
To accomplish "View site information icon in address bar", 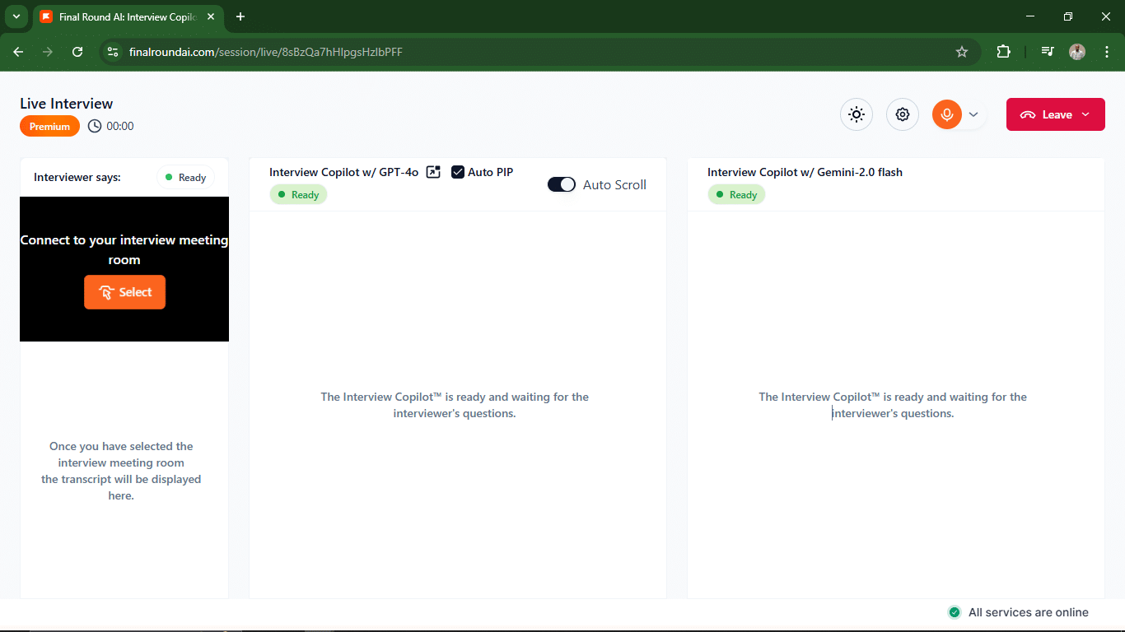I will tap(114, 52).
